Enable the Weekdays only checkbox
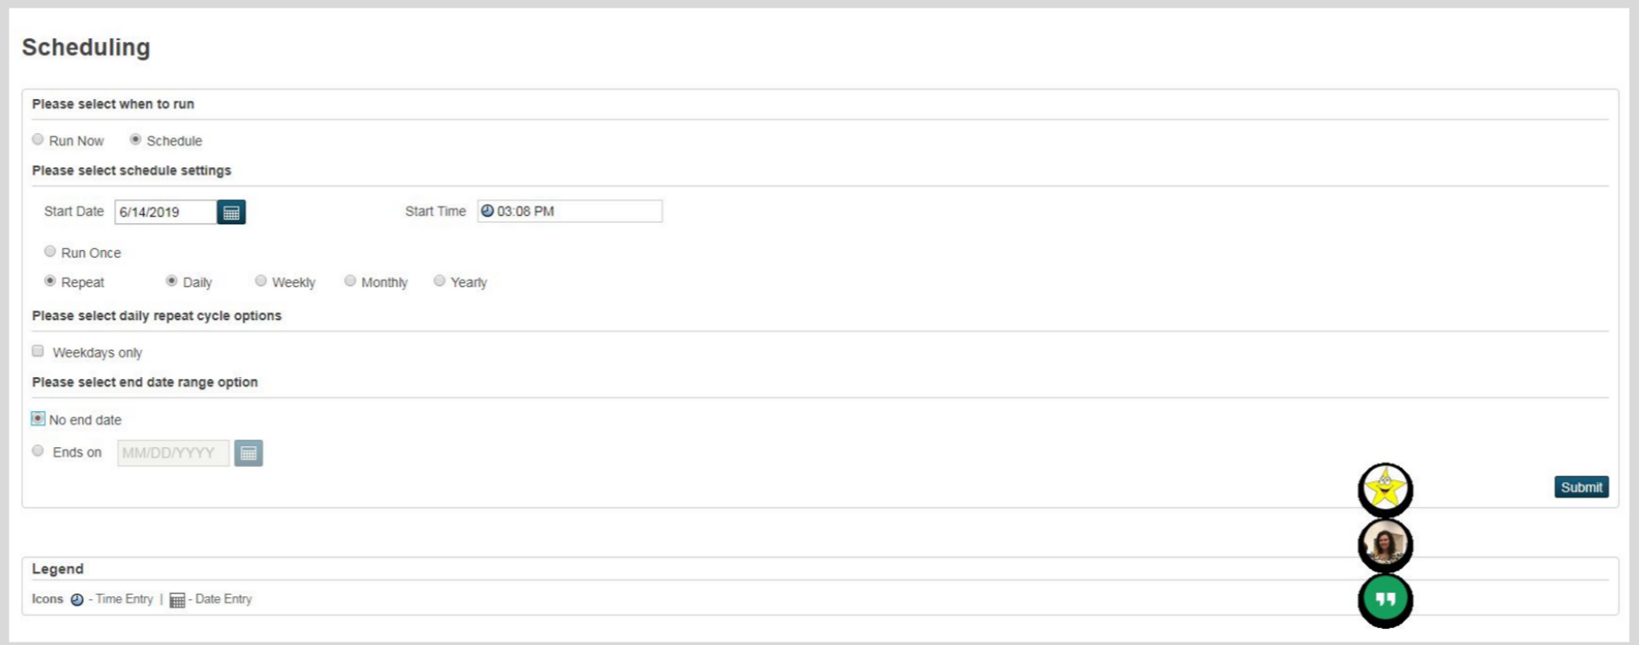 pyautogui.click(x=38, y=352)
